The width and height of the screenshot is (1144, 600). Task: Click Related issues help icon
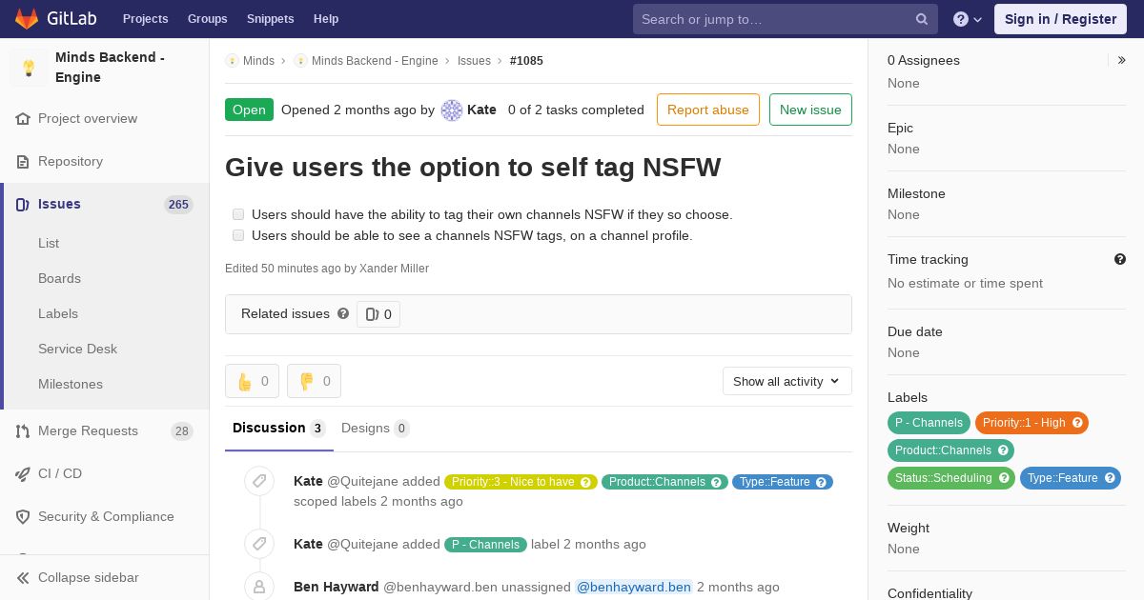click(x=343, y=313)
